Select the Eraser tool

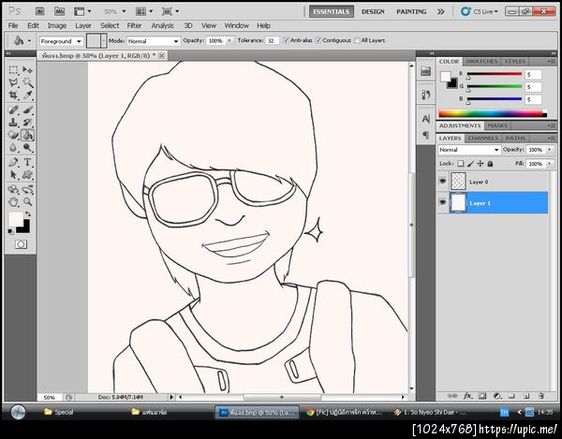[x=13, y=135]
